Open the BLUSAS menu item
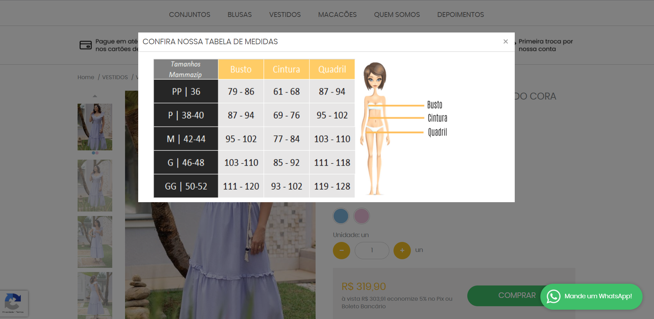 point(239,15)
